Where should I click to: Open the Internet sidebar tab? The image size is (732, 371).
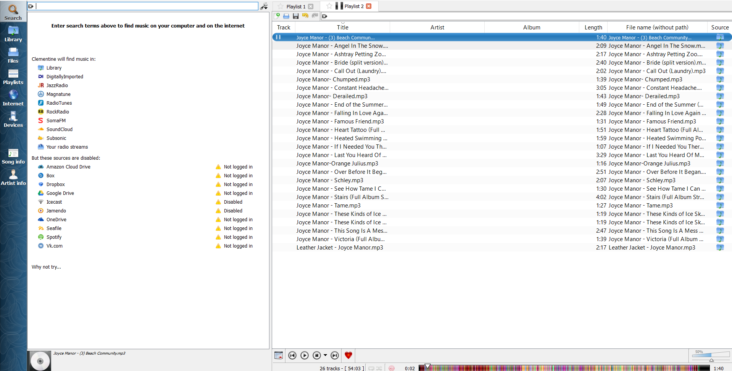click(13, 98)
